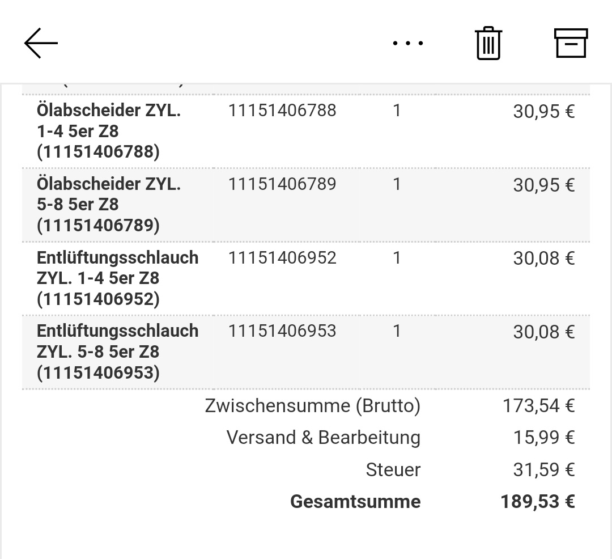Select part number 11151406788

[x=282, y=111]
